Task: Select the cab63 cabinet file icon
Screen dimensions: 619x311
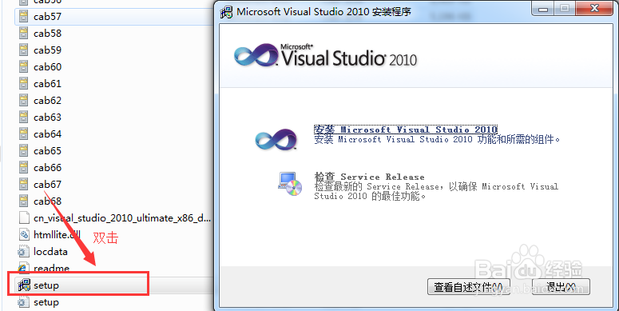Action: (24, 118)
